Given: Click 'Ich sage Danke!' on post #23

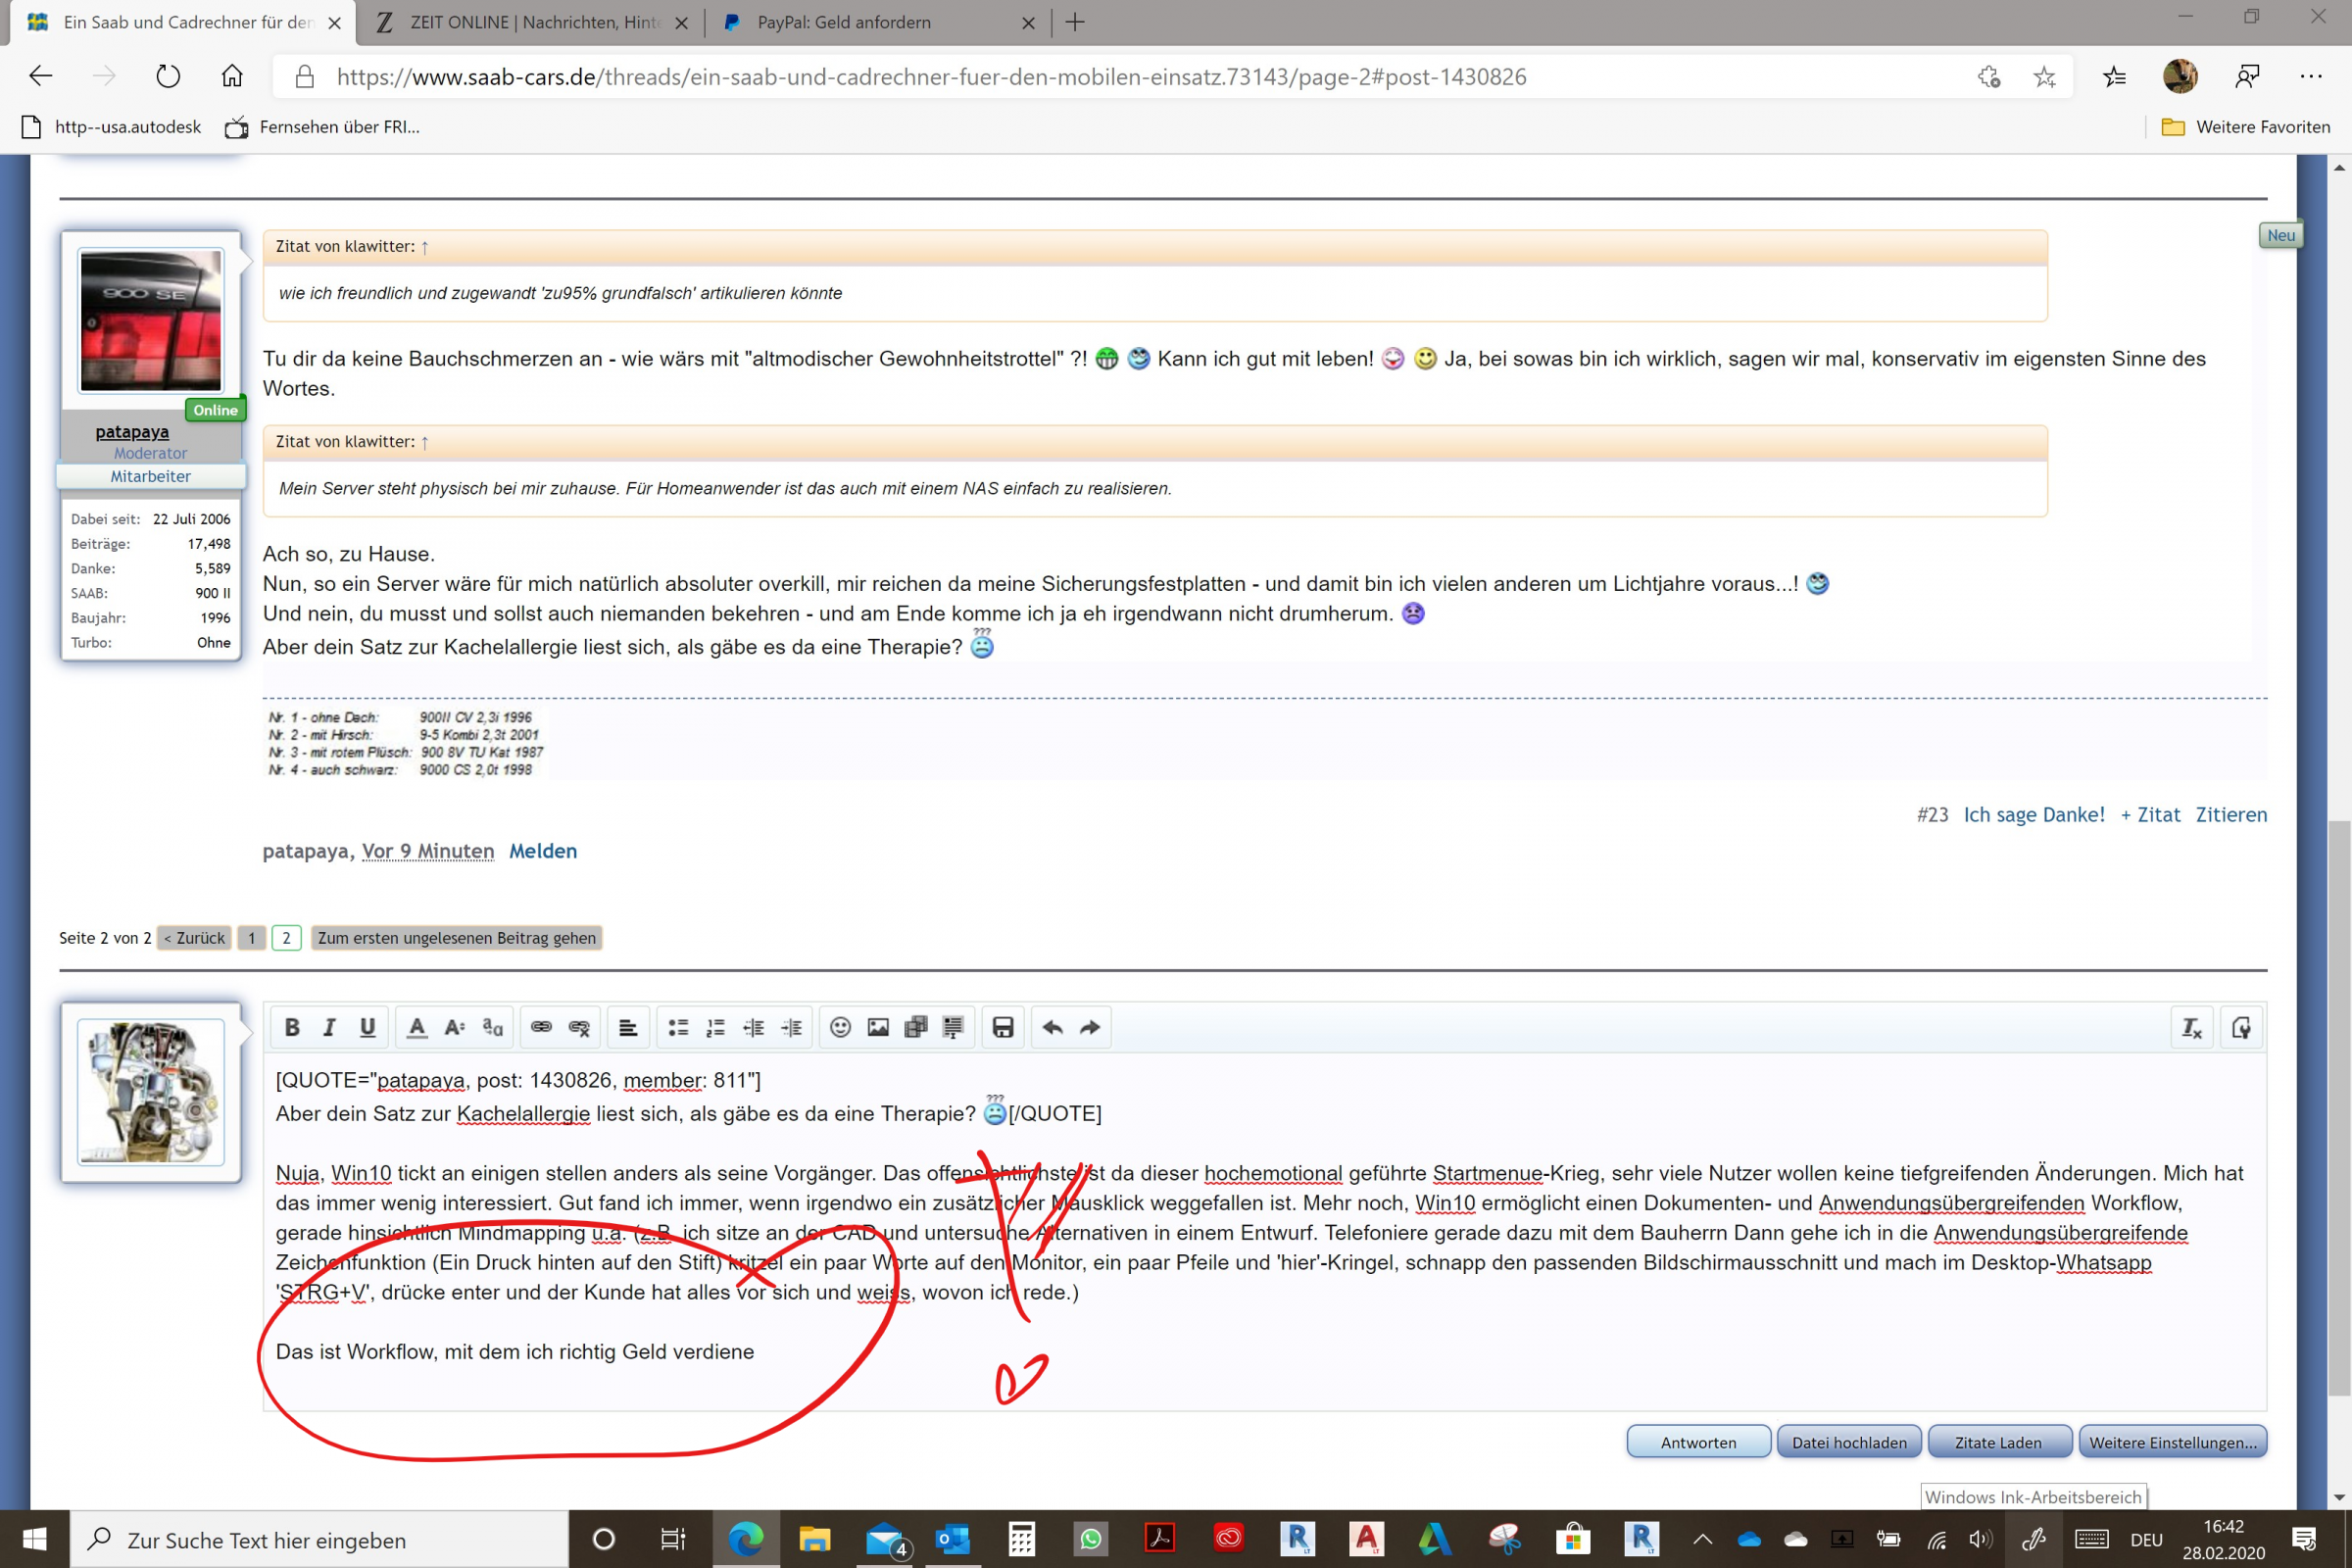Looking at the screenshot, I should (2034, 815).
